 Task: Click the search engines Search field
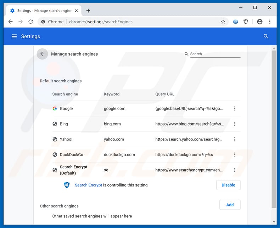[x=215, y=54]
